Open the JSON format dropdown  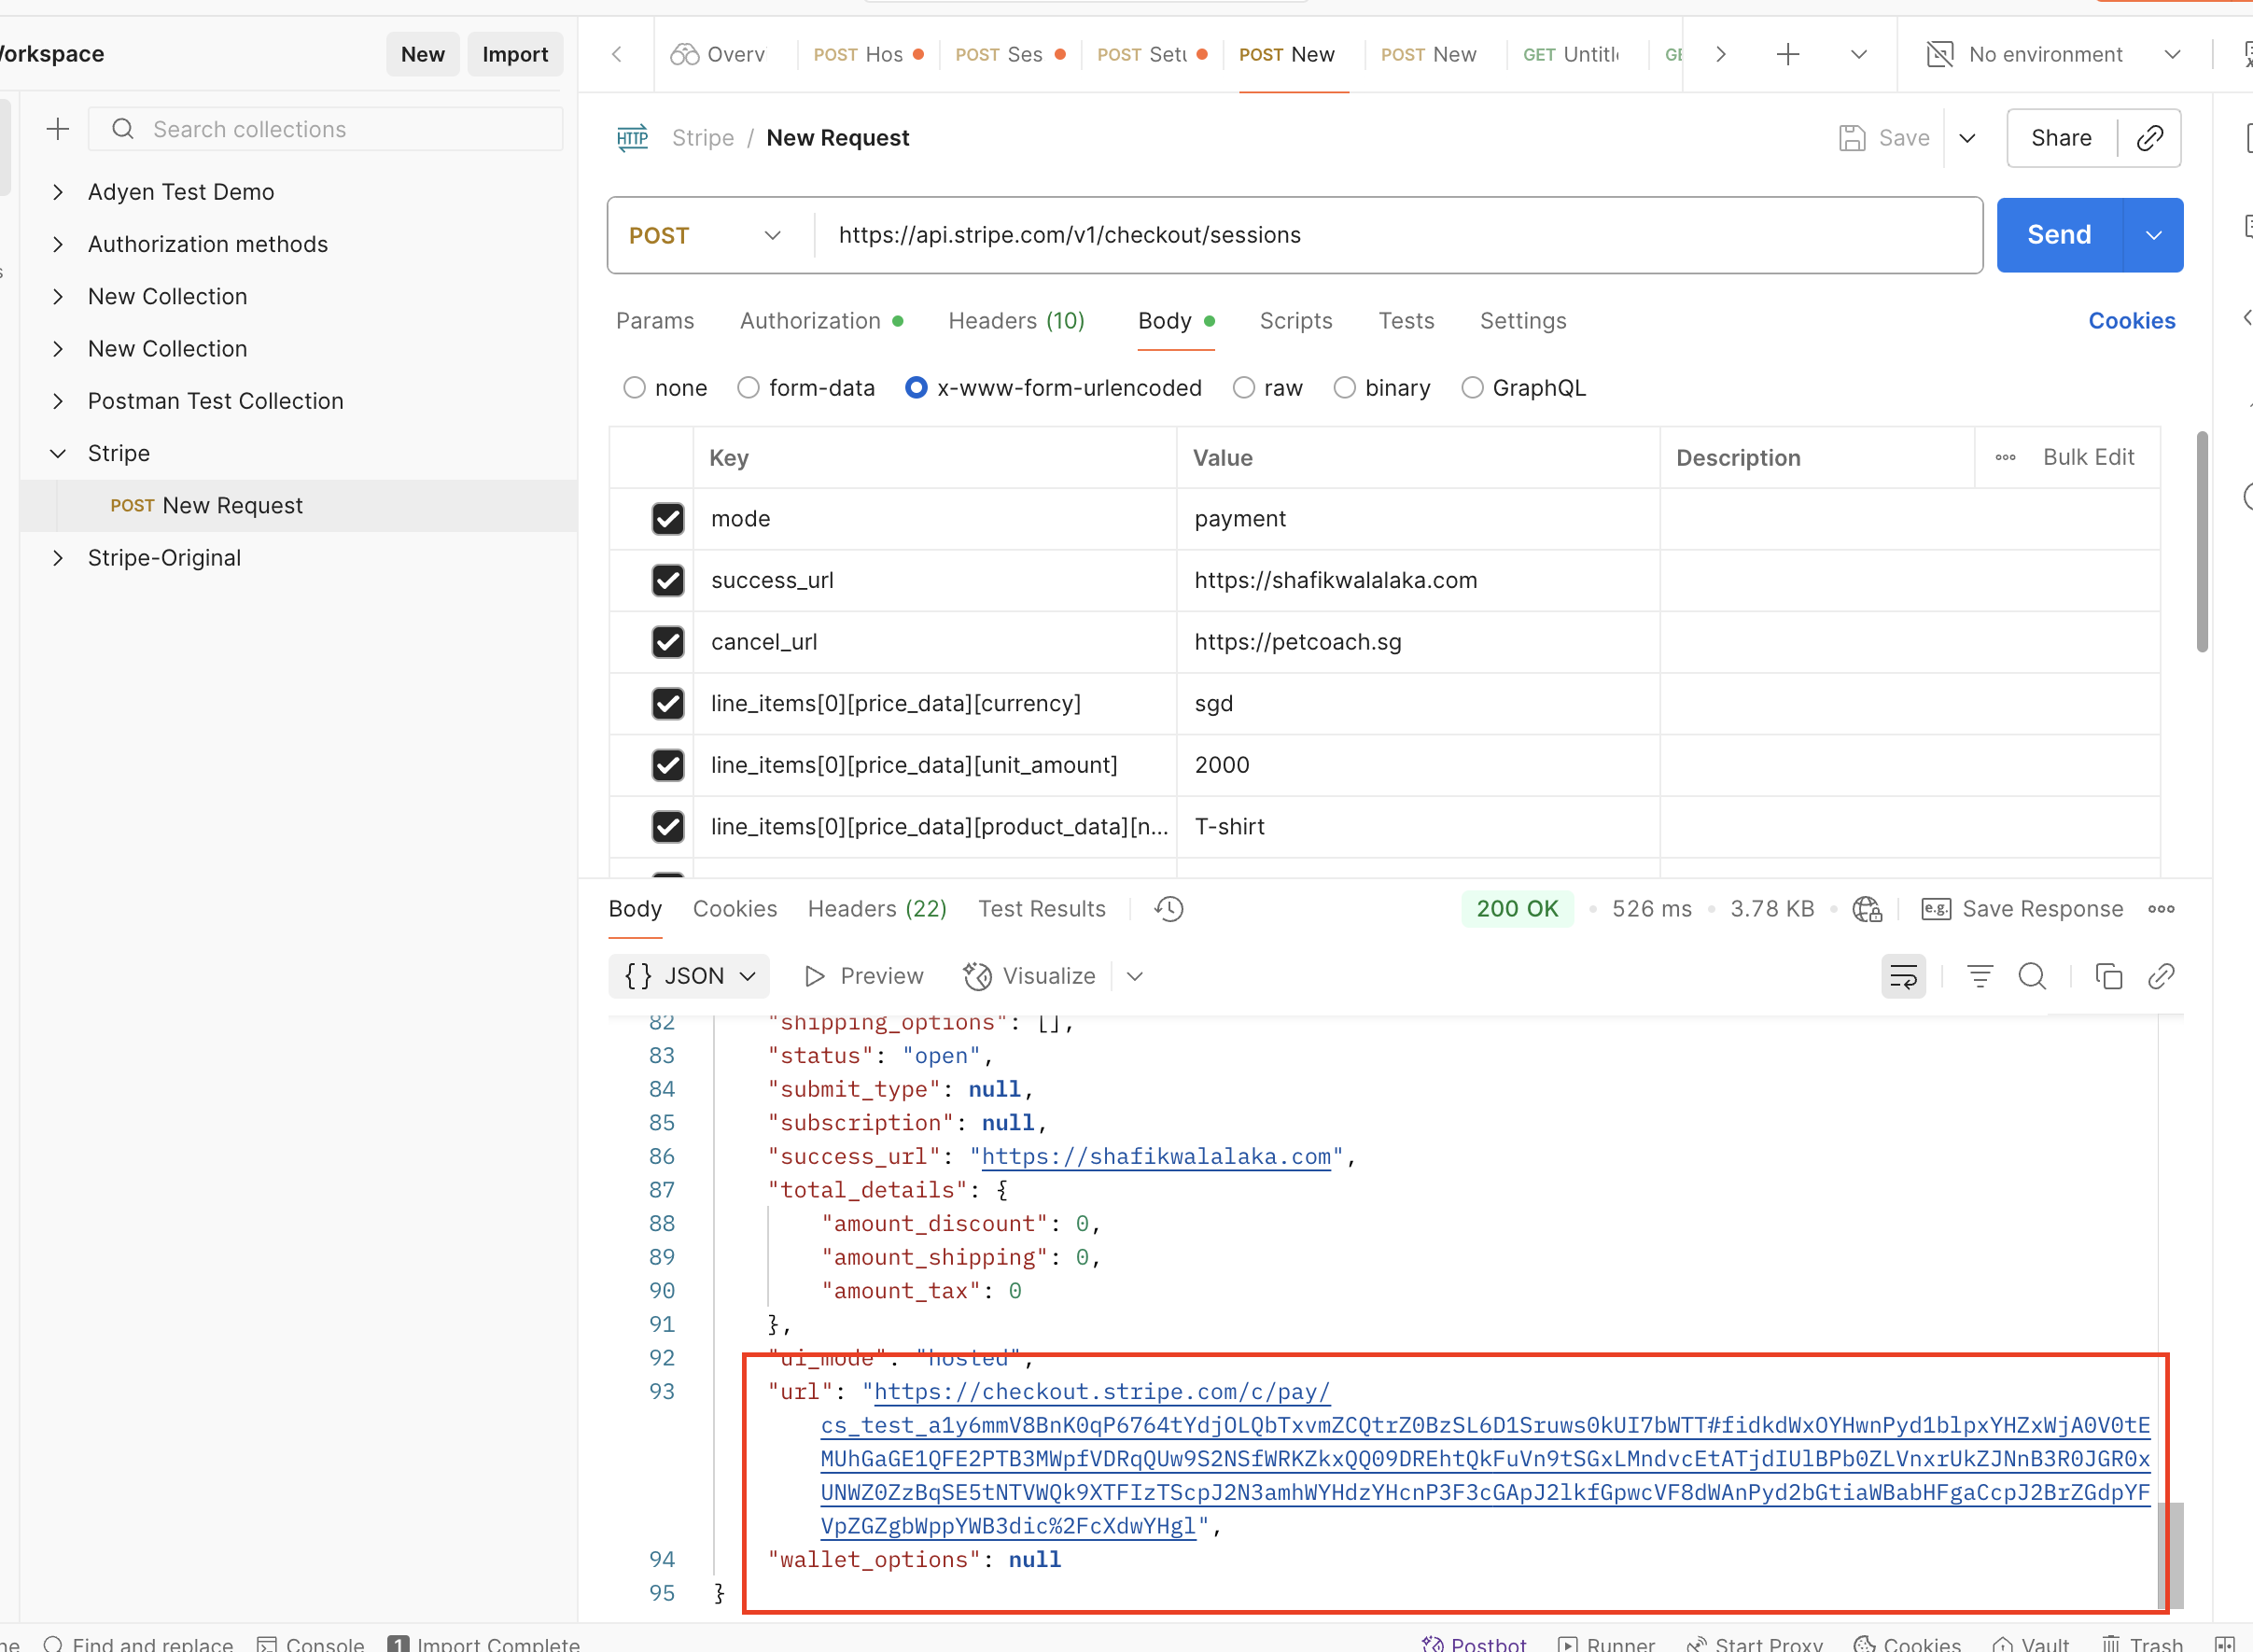[688, 976]
